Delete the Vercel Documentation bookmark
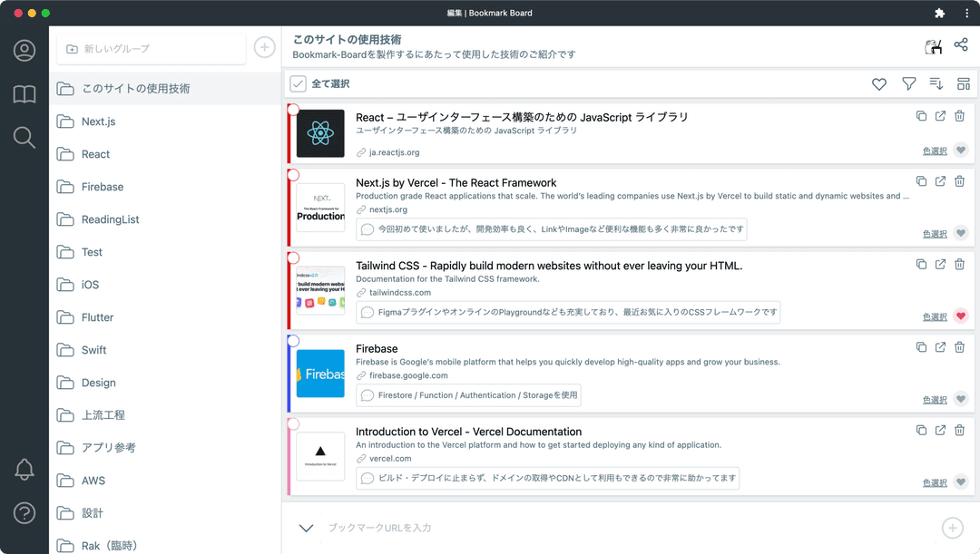This screenshot has height=554, width=980. [x=959, y=431]
